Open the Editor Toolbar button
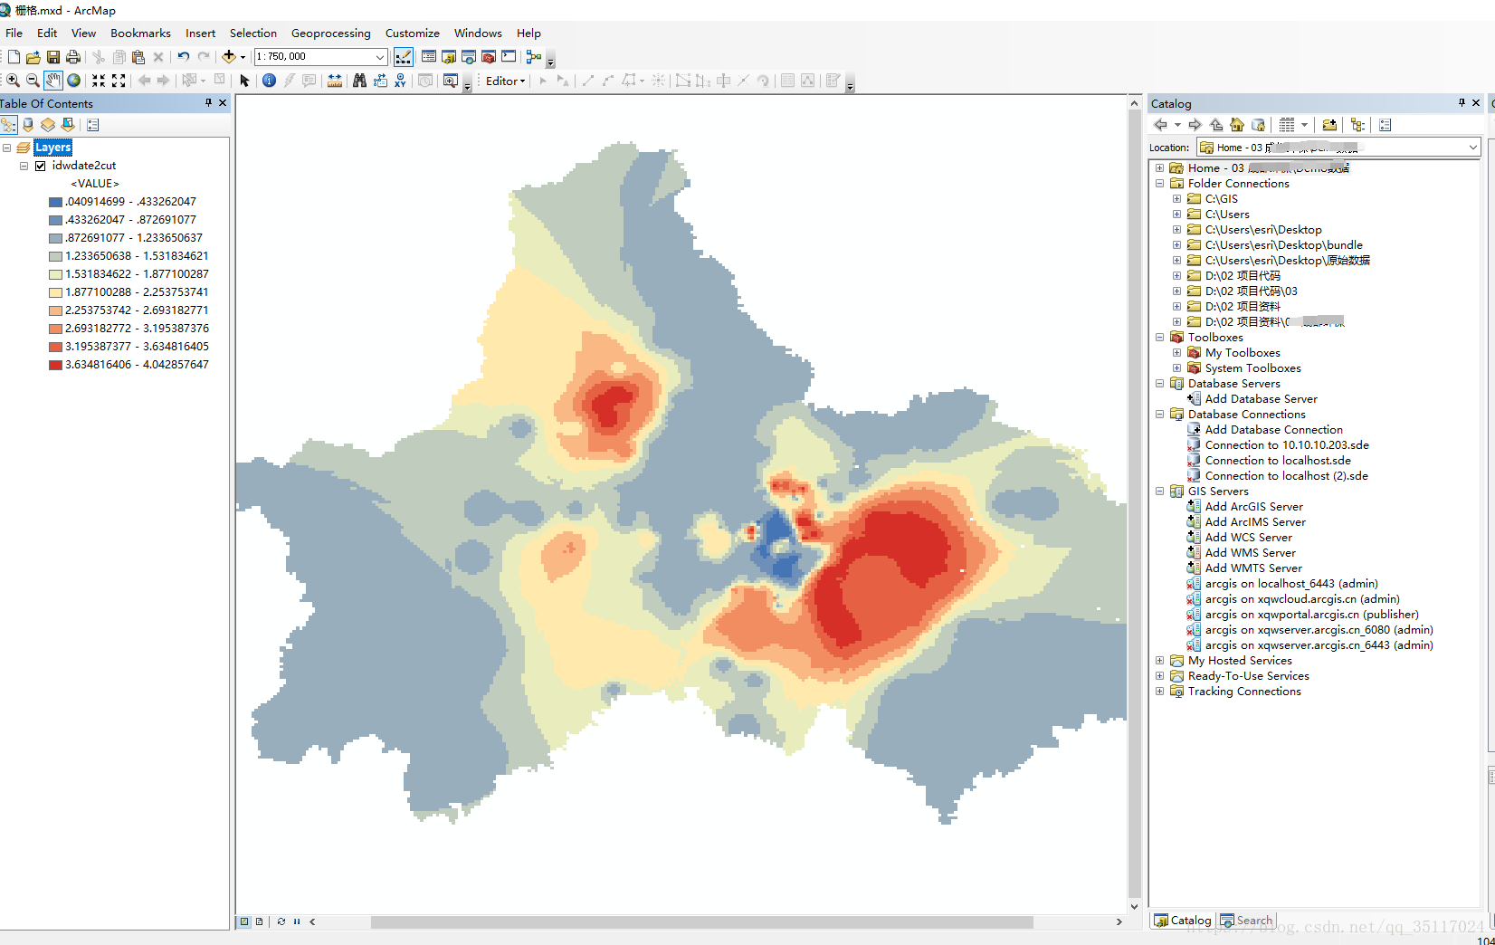The image size is (1495, 945). click(x=404, y=56)
